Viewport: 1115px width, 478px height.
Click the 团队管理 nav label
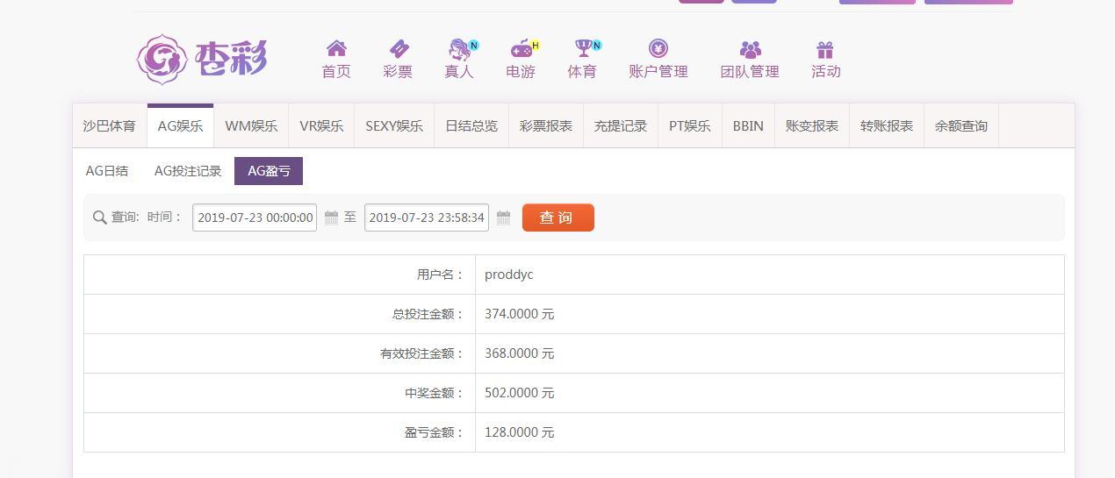click(750, 72)
